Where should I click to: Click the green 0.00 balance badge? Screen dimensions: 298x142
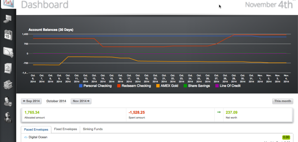click(x=286, y=137)
